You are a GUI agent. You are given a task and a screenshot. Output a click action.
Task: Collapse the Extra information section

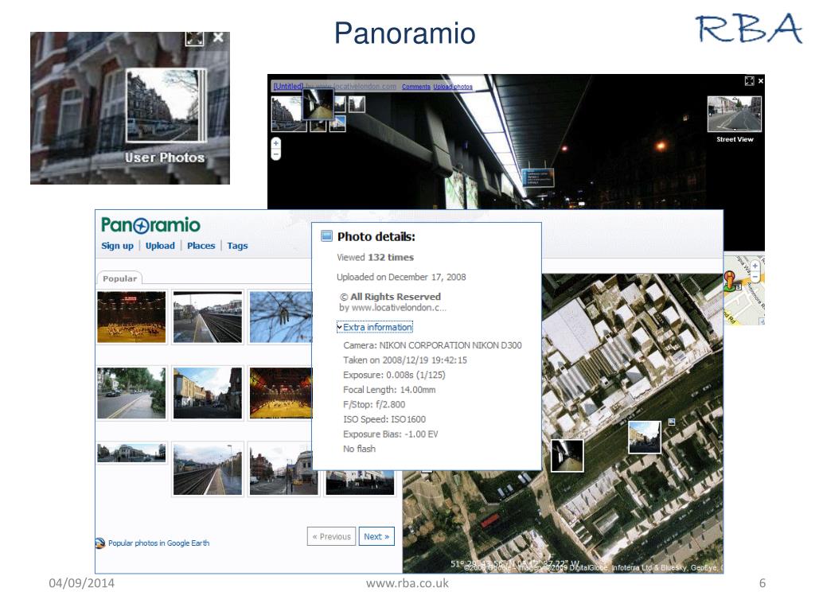(375, 327)
